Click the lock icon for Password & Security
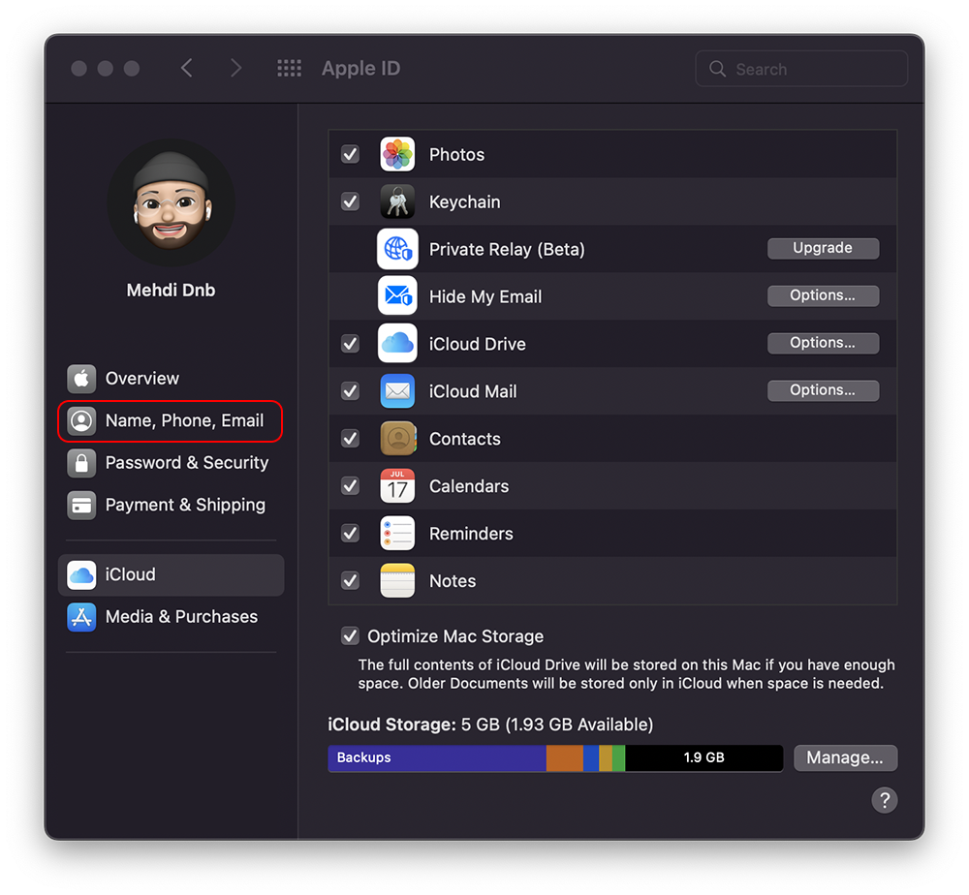The height and width of the screenshot is (895, 969). click(x=81, y=463)
